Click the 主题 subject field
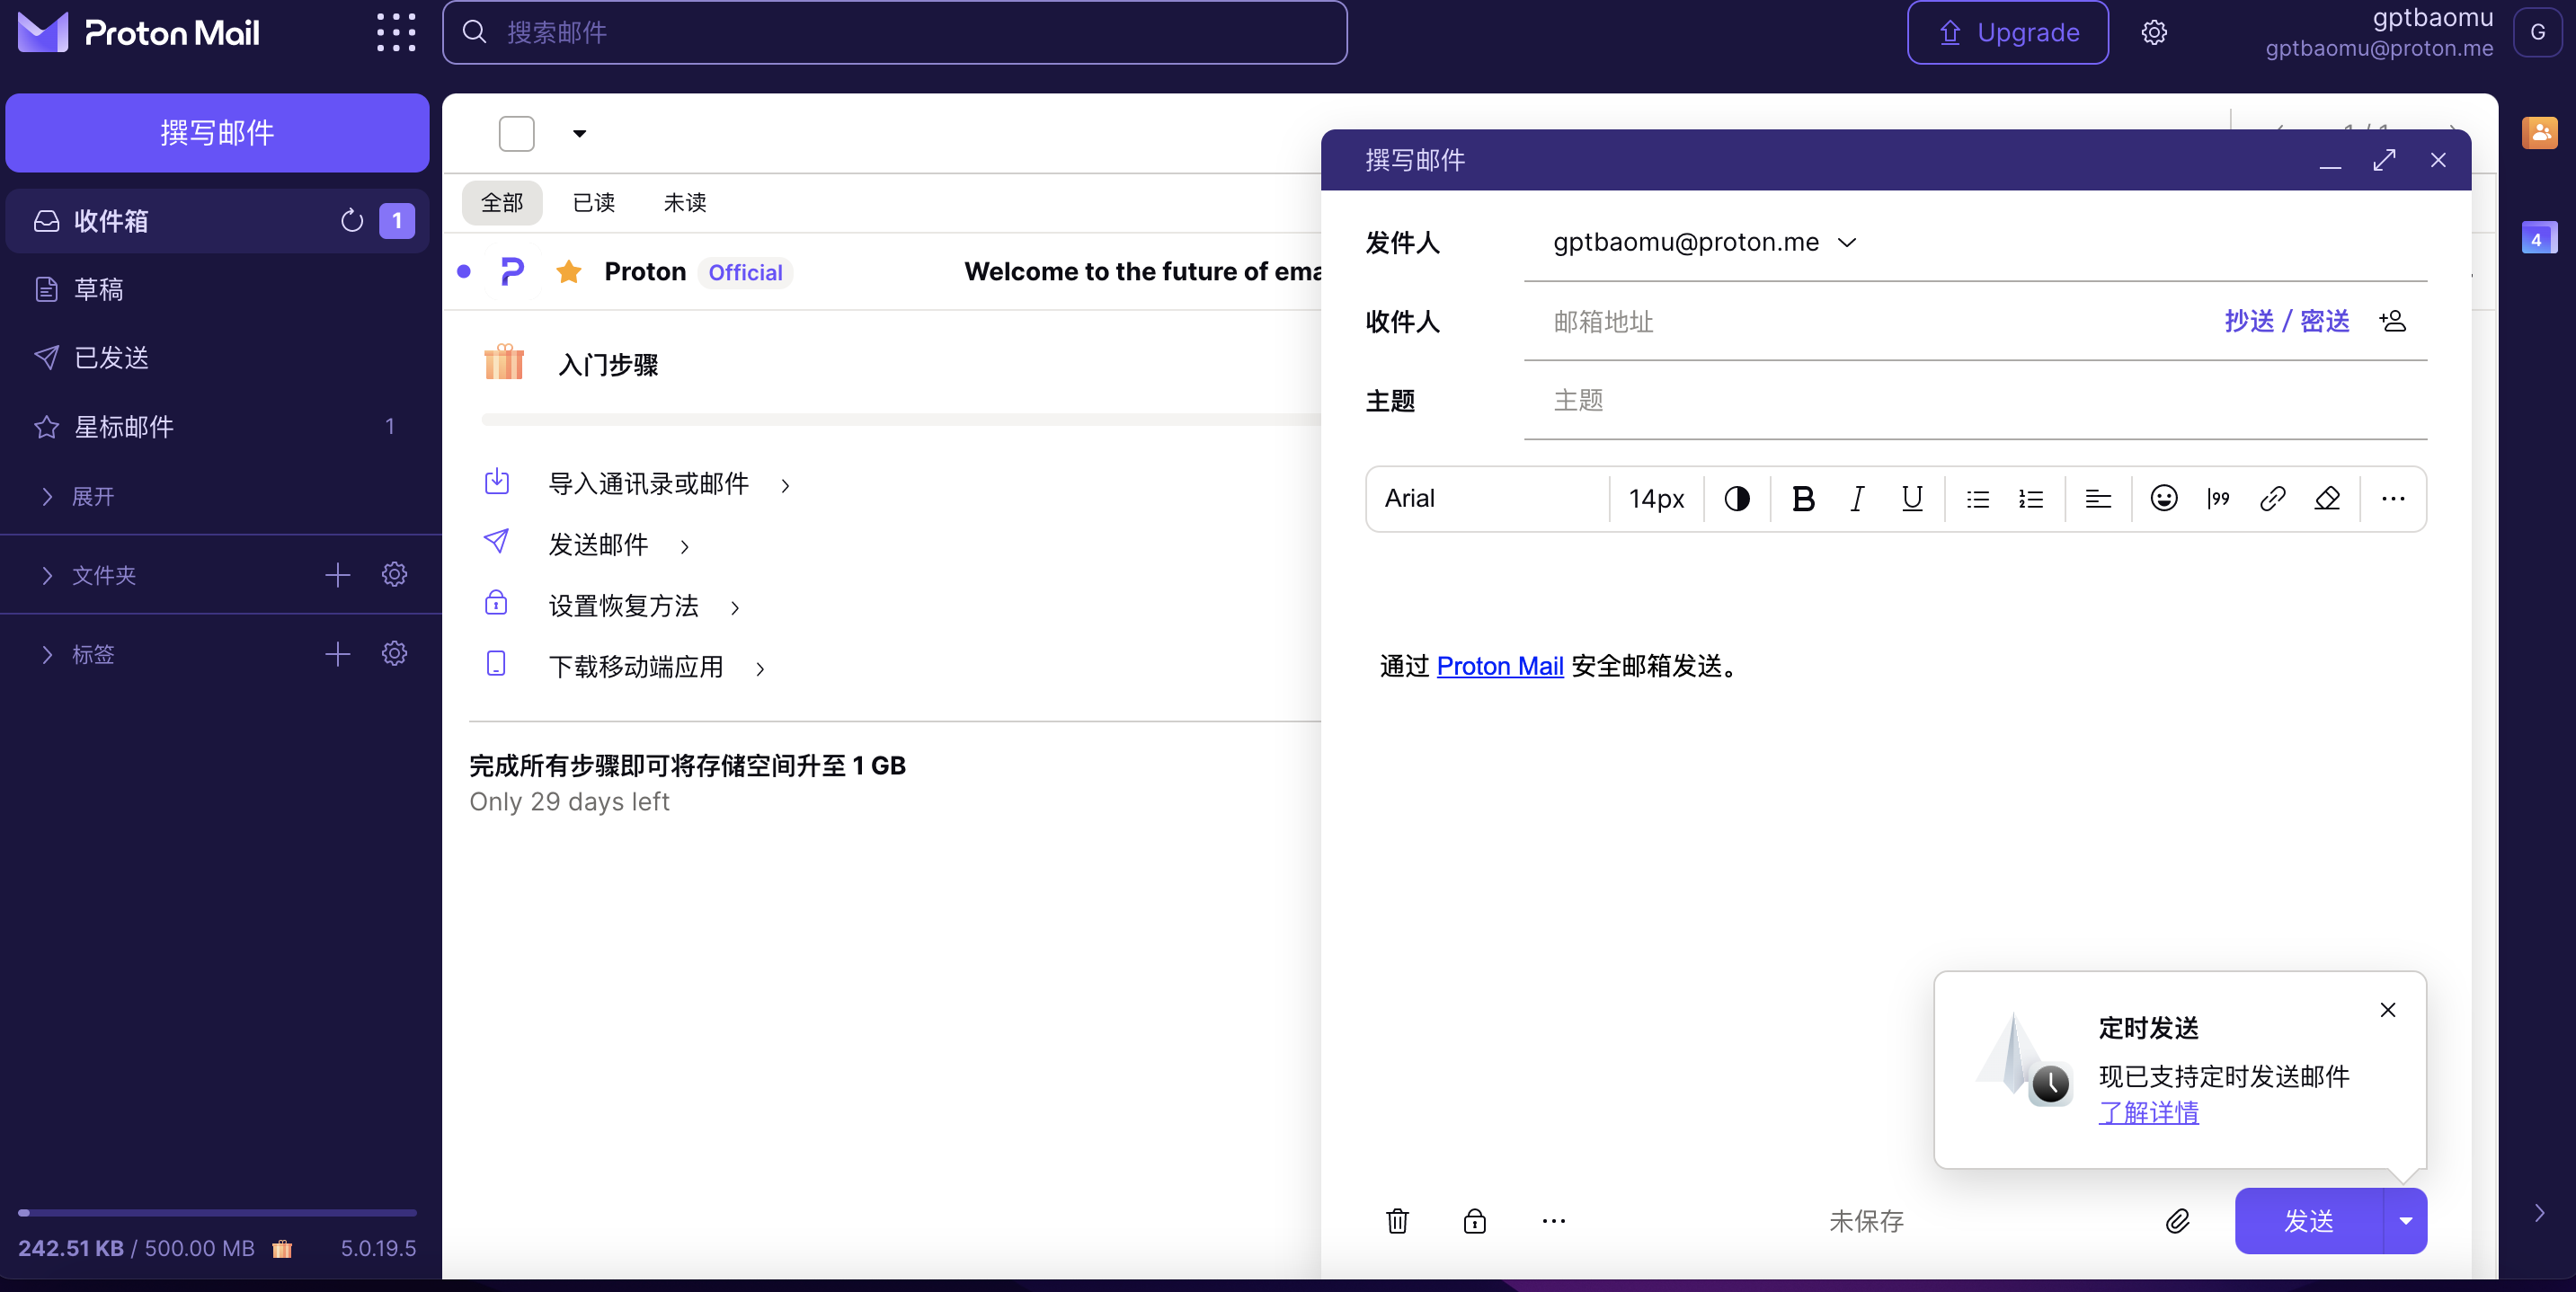Image resolution: width=2576 pixels, height=1292 pixels. tap(1976, 401)
